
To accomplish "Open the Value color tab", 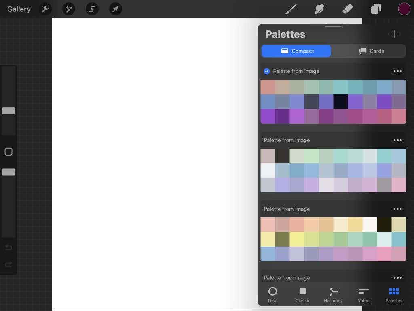I will (x=363, y=295).
